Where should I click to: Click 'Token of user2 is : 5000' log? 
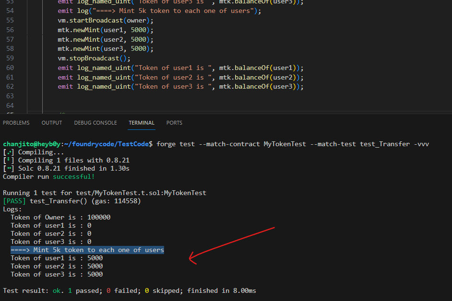click(57, 266)
